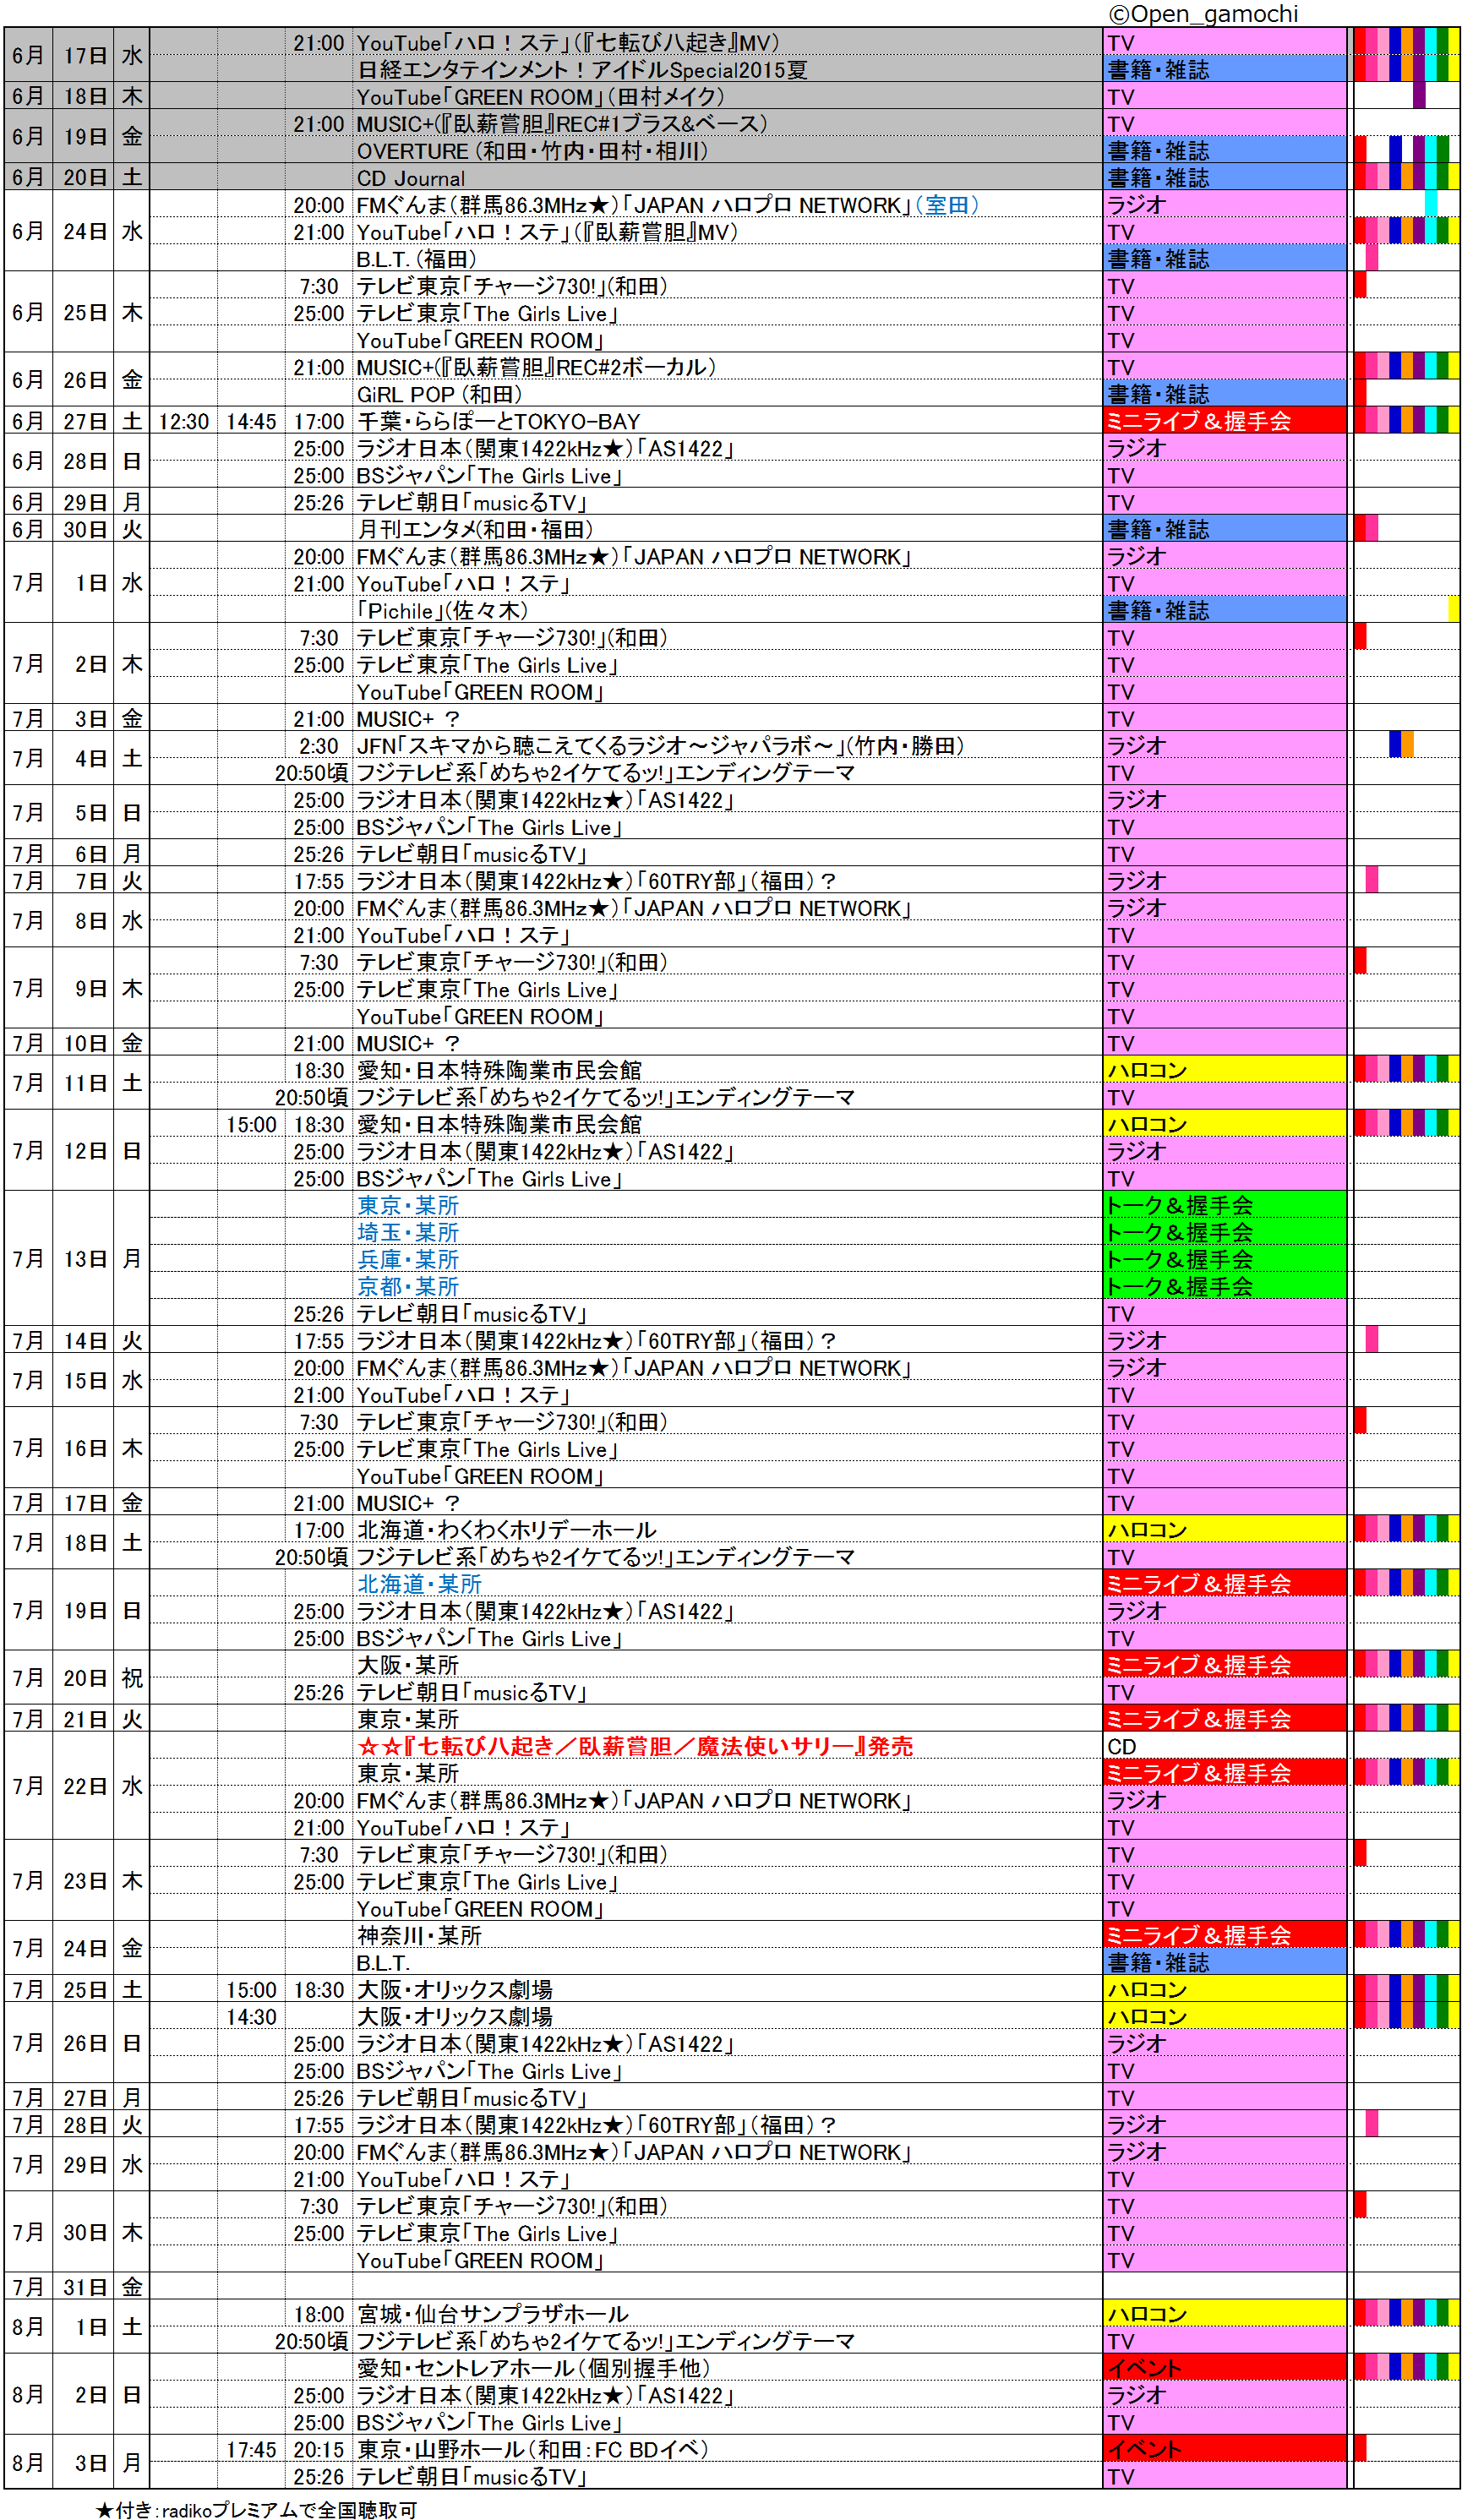Select the GiRL POP (和田) cell
This screenshot has height=2520, width=1473.
click(728, 394)
